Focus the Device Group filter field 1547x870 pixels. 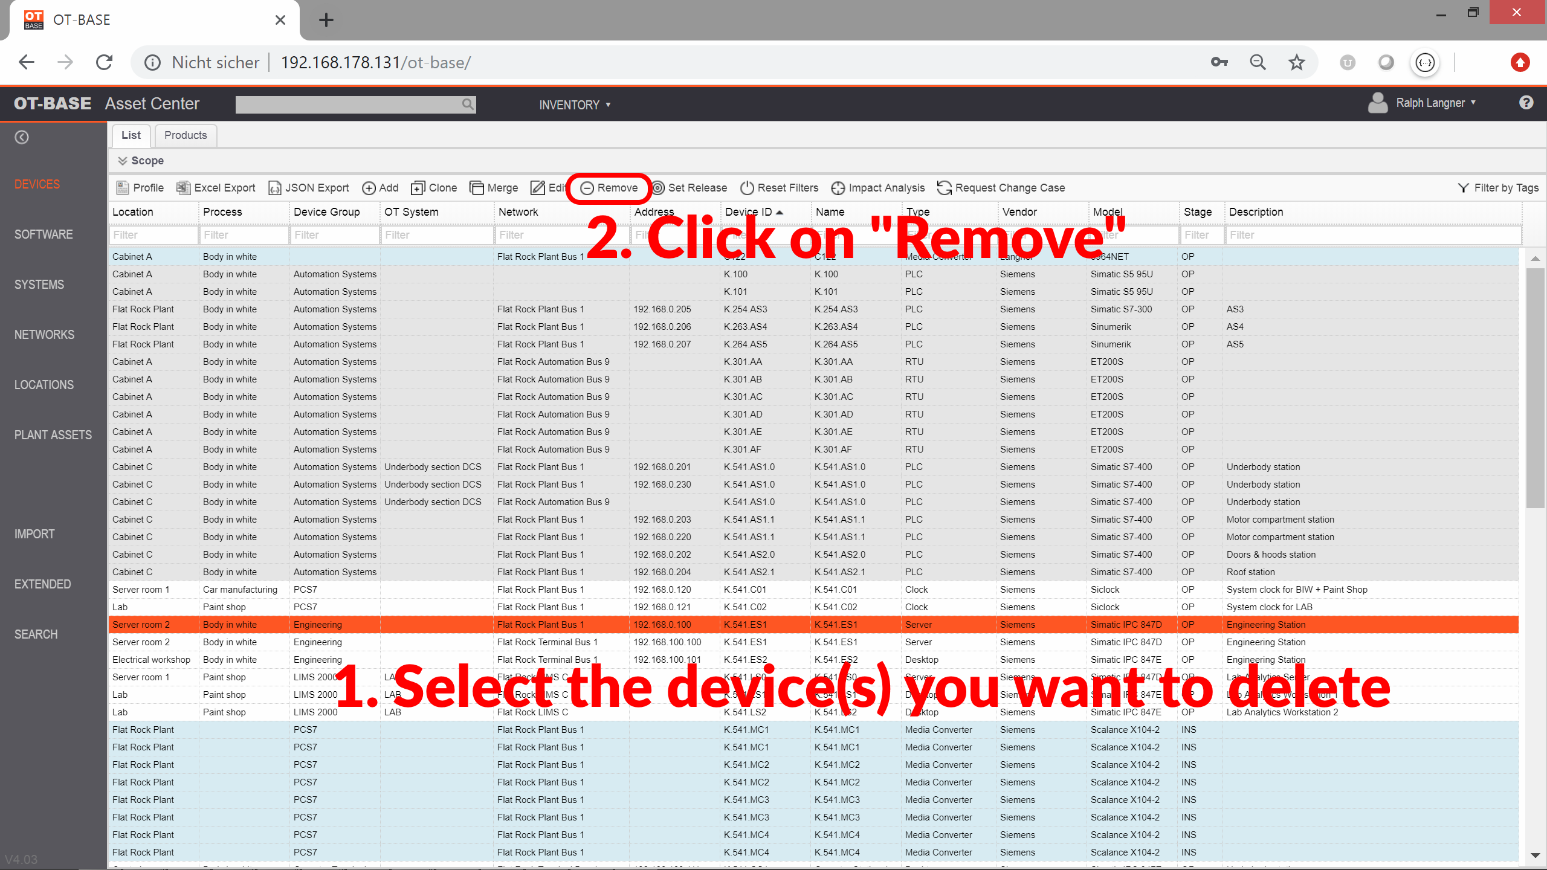coord(335,235)
